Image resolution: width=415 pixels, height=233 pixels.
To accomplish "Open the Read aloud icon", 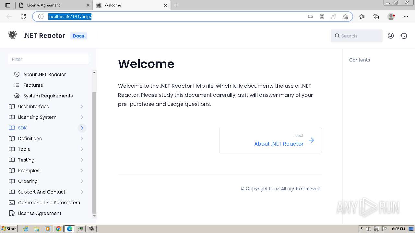I will coord(334,17).
